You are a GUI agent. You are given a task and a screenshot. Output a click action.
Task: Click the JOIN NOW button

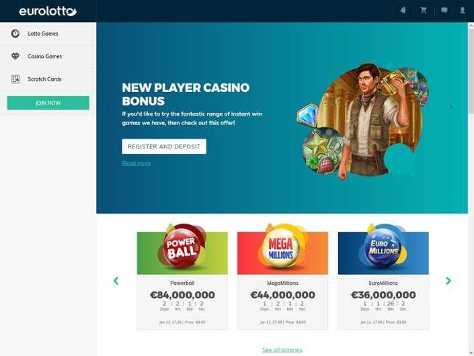coord(48,103)
